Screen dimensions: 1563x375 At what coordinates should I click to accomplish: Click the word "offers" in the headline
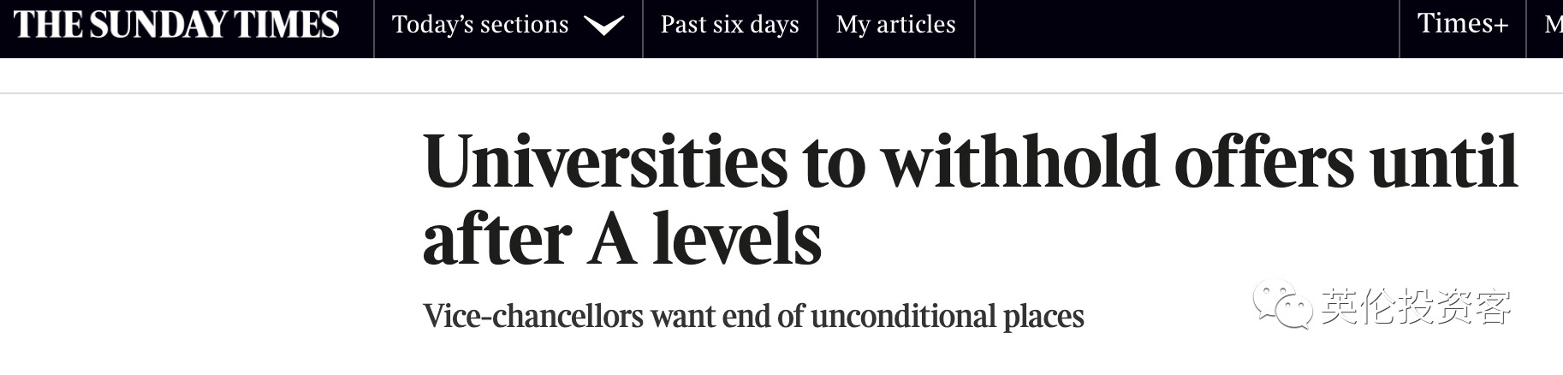[x=1263, y=163]
